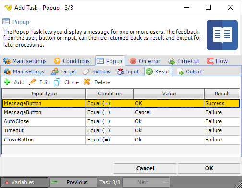Confirm with the OK button

pos(209,168)
